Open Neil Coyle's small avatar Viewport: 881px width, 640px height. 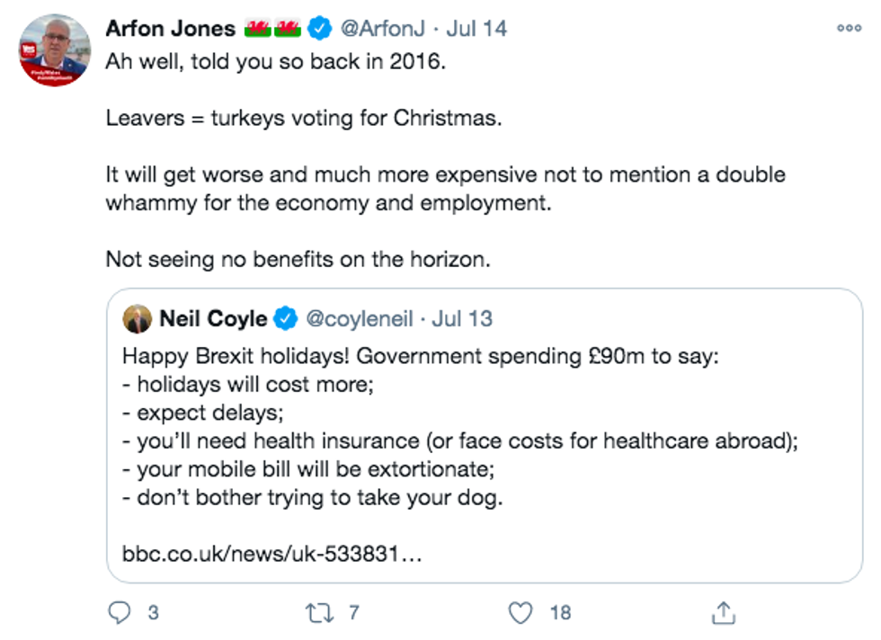(x=138, y=318)
